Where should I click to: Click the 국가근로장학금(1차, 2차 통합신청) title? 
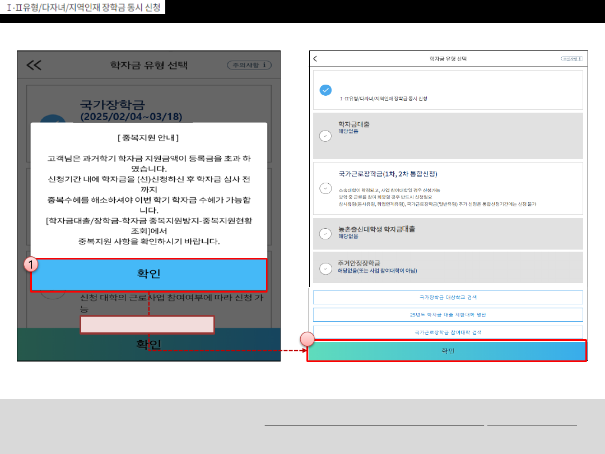click(388, 174)
